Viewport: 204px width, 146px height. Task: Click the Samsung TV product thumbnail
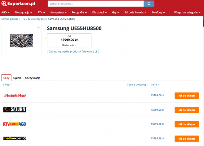coord(22,41)
